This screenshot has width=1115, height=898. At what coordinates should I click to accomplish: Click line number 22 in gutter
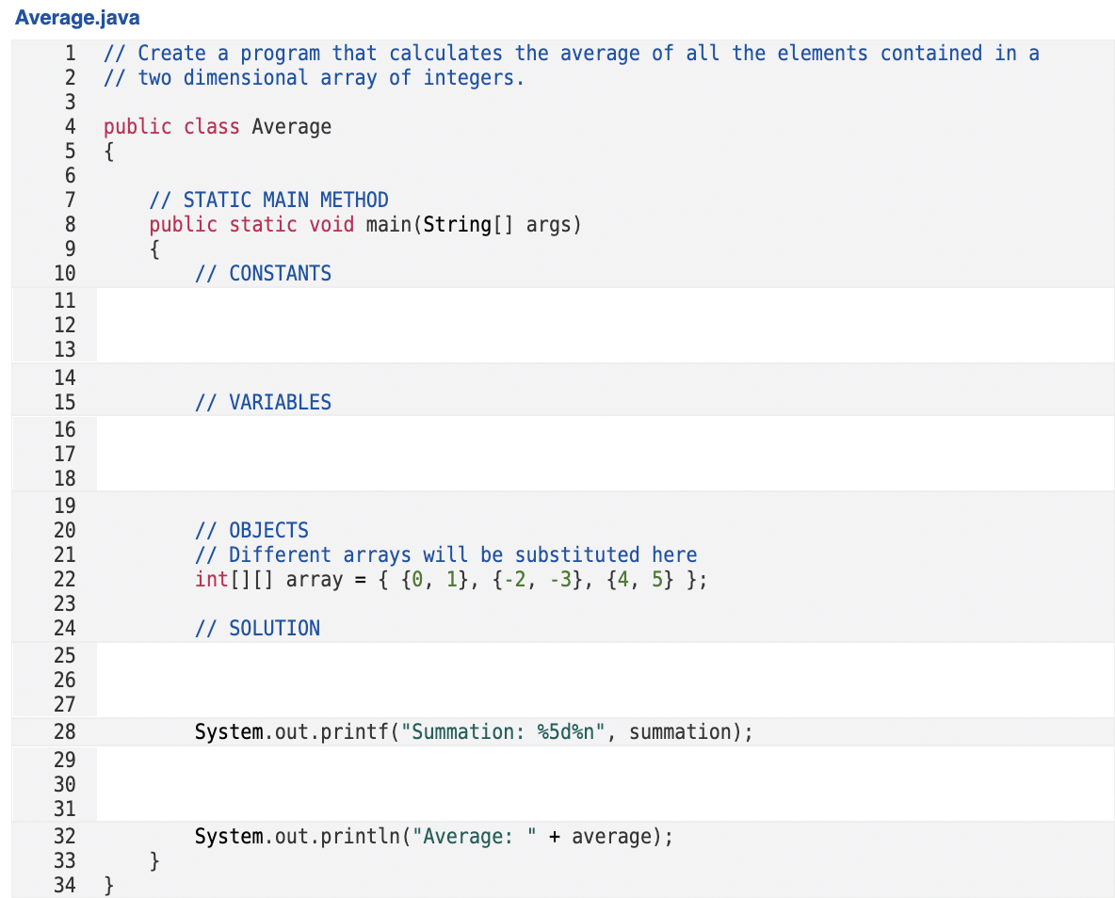click(65, 580)
